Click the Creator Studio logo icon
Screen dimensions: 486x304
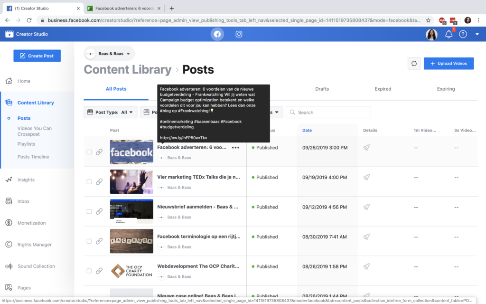pyautogui.click(x=9, y=34)
